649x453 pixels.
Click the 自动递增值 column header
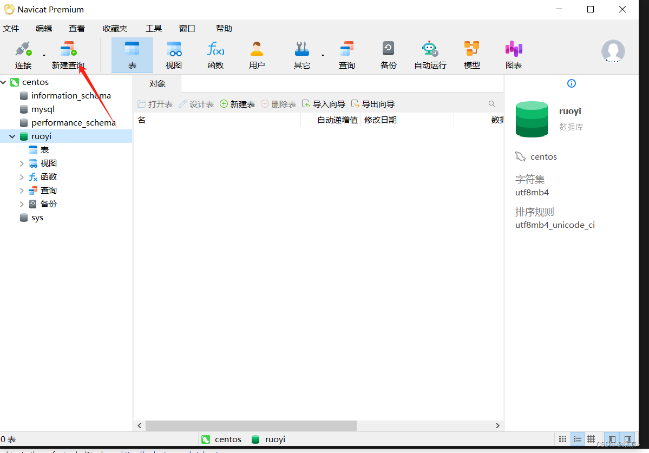pyautogui.click(x=331, y=120)
